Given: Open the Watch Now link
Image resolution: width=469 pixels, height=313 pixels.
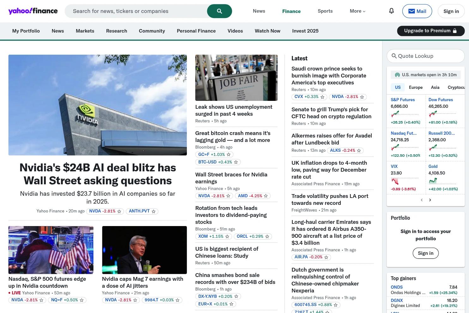Looking at the screenshot, I should 268,31.
